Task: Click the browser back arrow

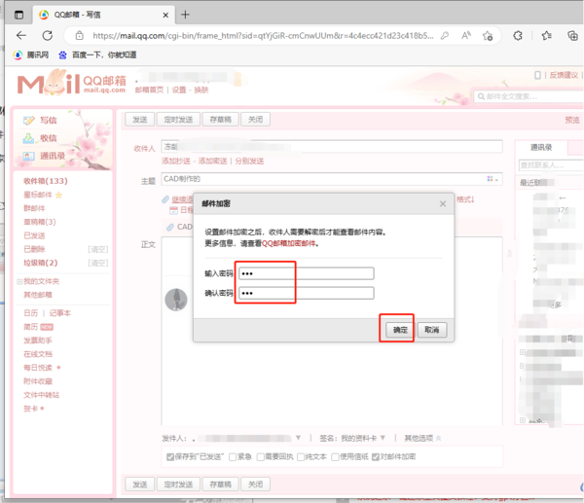Action: (x=20, y=35)
